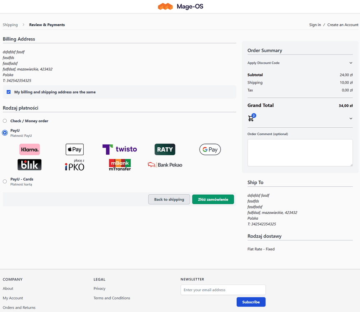
Task: Click the cart icon with item count
Action: click(x=252, y=118)
